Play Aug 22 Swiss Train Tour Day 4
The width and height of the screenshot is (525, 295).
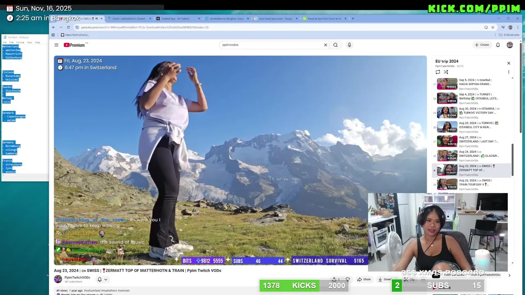tap(472, 184)
